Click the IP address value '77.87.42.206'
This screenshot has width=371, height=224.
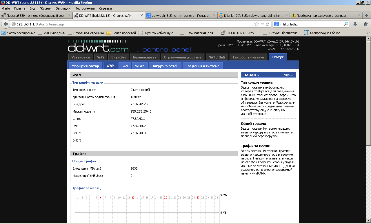click(140, 104)
